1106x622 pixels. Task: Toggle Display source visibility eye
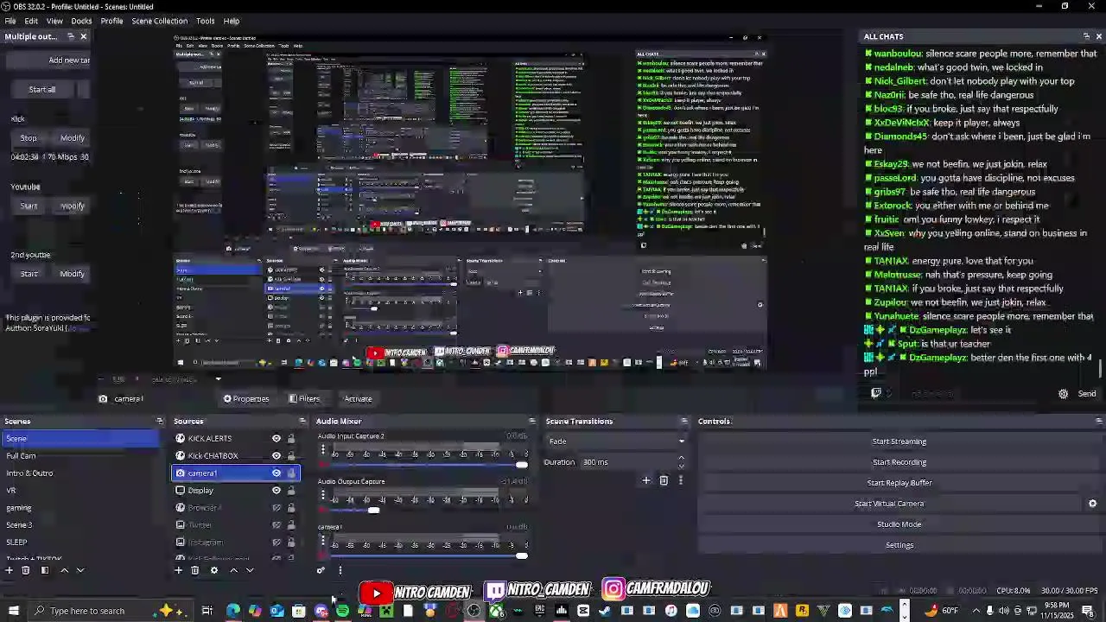click(276, 491)
